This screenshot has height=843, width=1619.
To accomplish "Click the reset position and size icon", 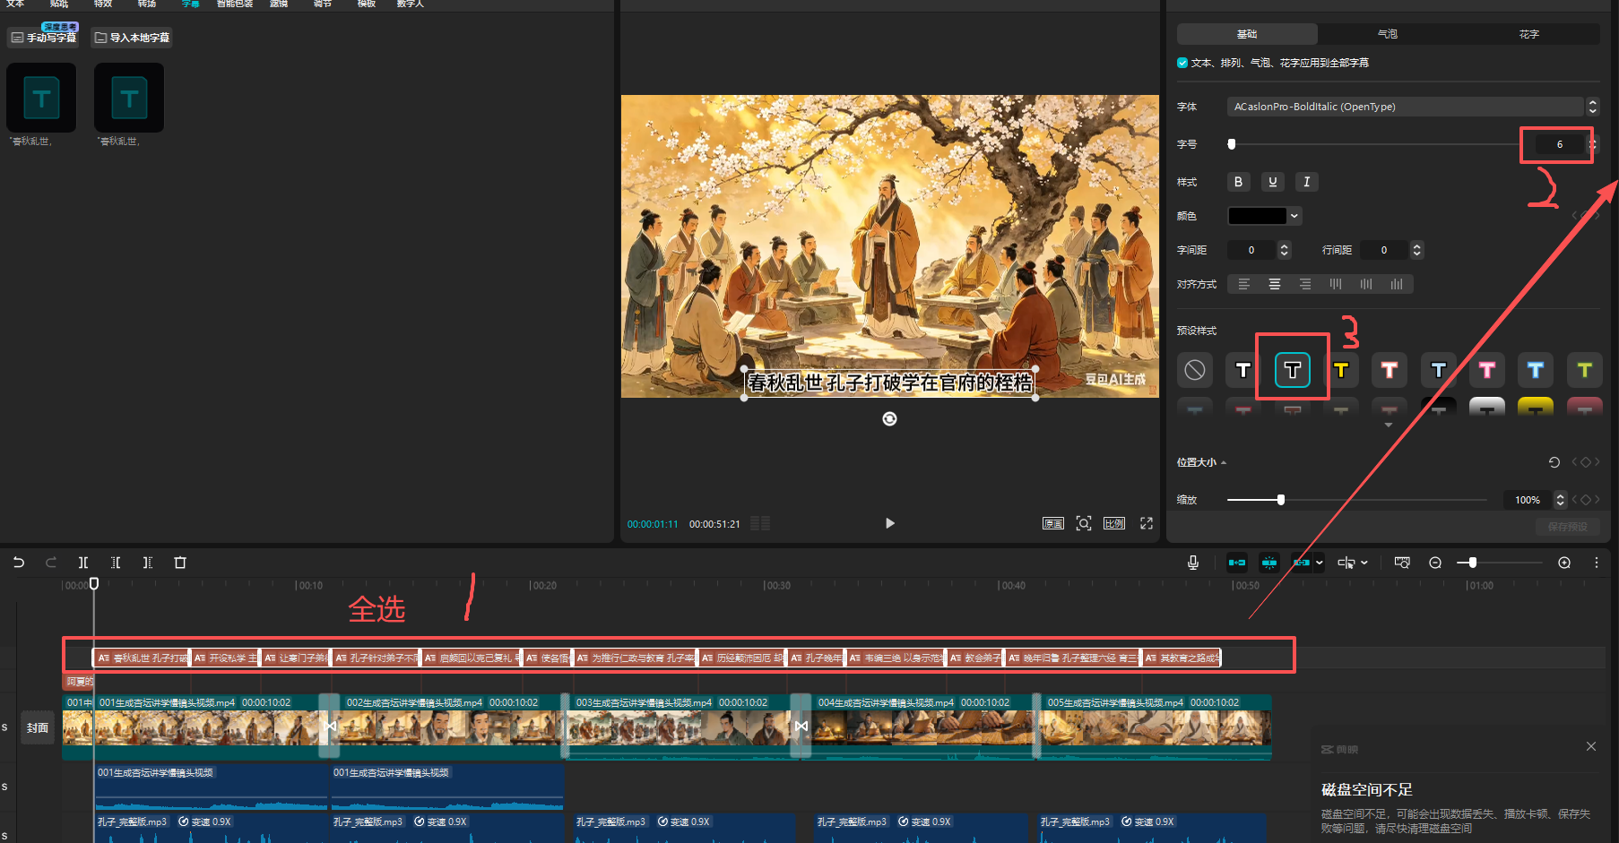I will (1554, 462).
